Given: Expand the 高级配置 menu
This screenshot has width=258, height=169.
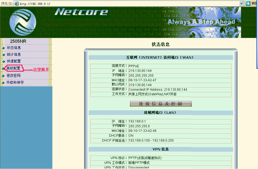Looking at the screenshot, I should (14, 68).
